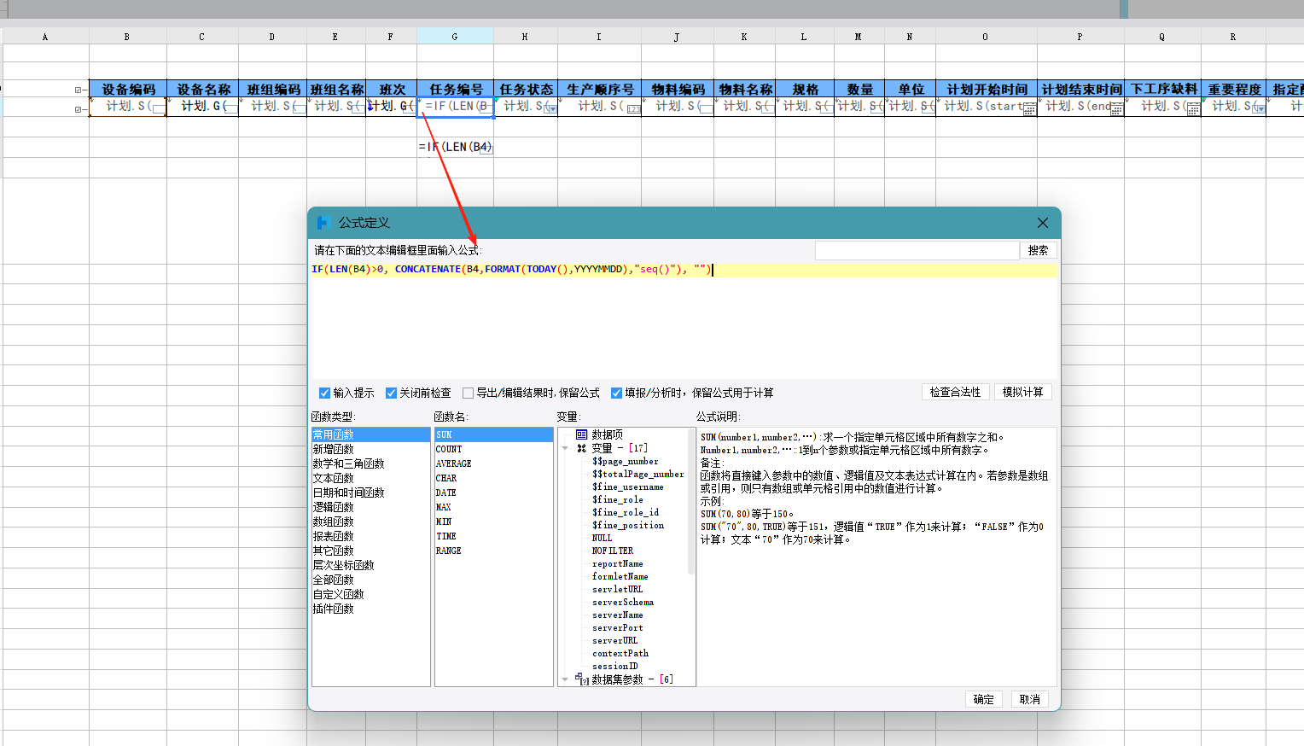
Task: Collapse row group toggle beside header row
Action: point(78,90)
